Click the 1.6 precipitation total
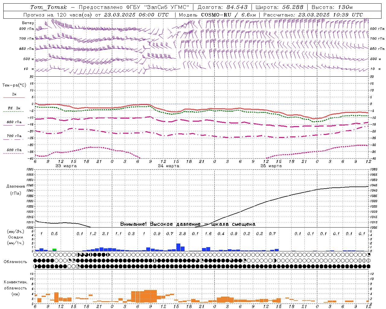The height and width of the screenshot is (309, 386). (208, 234)
